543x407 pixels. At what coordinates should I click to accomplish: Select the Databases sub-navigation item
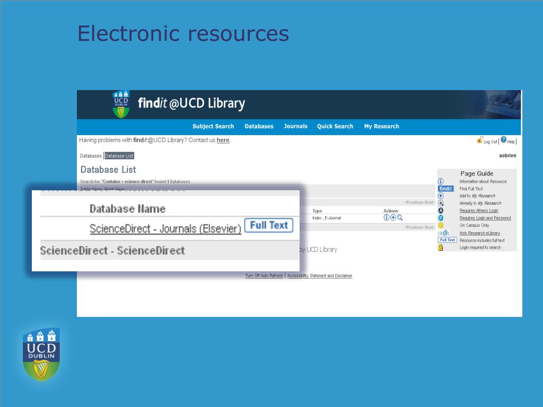[x=91, y=156]
